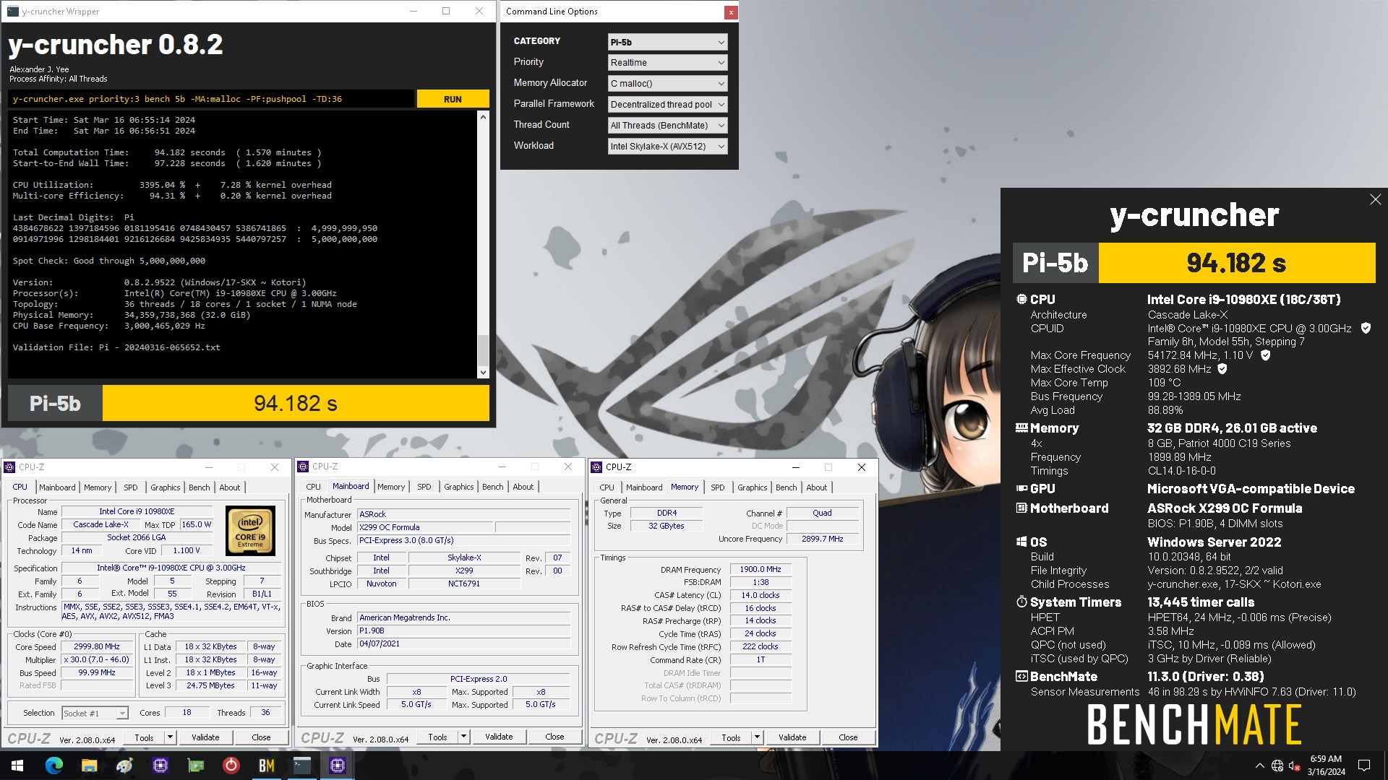Click the green GPU-Z card taskbar icon
The width and height of the screenshot is (1388, 780).
(x=196, y=766)
